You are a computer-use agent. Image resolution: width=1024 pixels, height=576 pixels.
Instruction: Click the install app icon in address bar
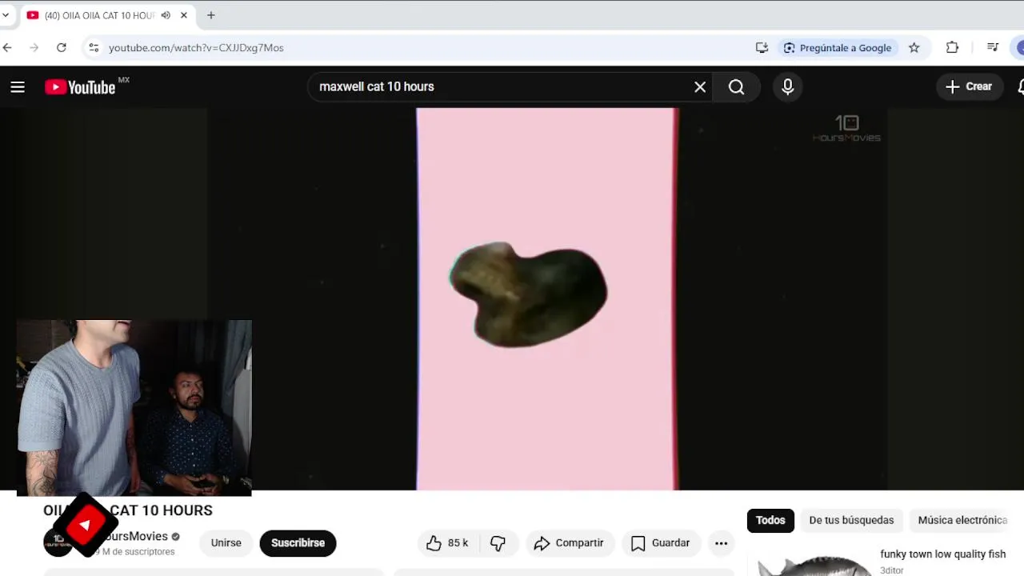(762, 48)
